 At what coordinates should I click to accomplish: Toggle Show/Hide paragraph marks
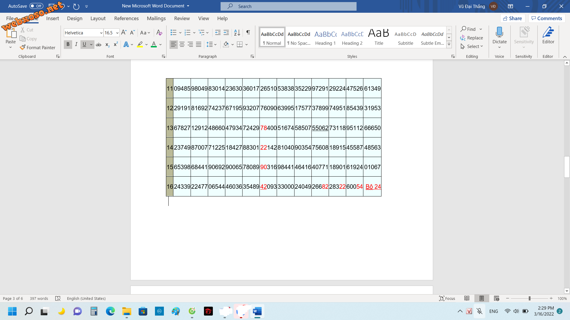(248, 32)
